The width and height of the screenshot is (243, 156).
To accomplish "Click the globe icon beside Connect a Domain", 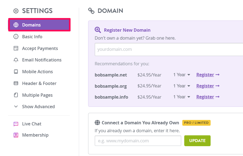I will pos(97,123).
